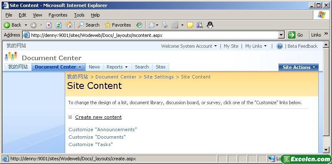
Task: Switch to the 我的网站 navigation tab
Action: (18, 67)
